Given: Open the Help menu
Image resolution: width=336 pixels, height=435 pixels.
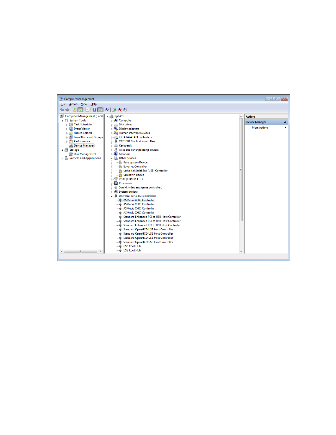Looking at the screenshot, I should click(x=93, y=104).
